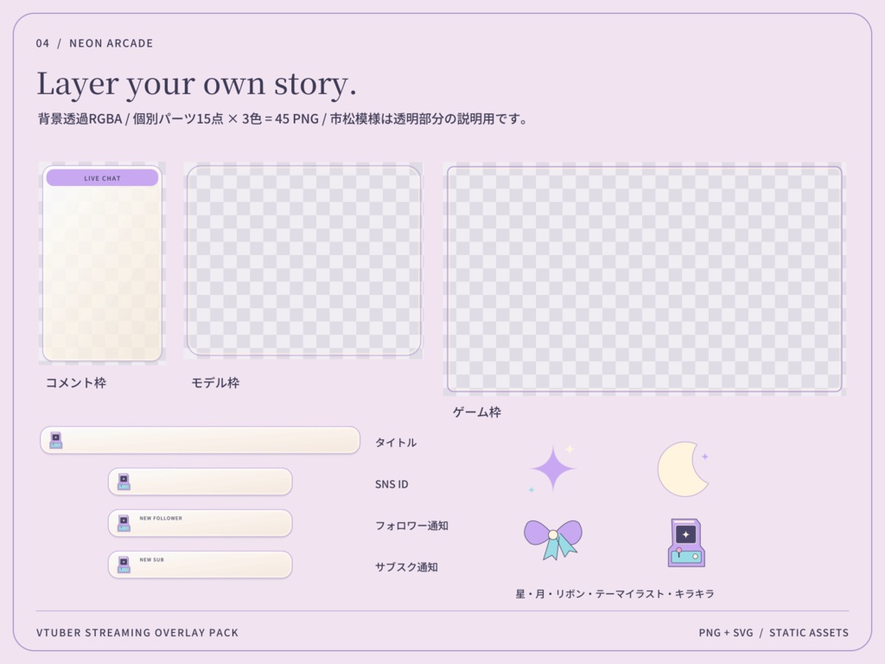Click the サブスク通知 label
885x664 pixels.
(x=406, y=567)
